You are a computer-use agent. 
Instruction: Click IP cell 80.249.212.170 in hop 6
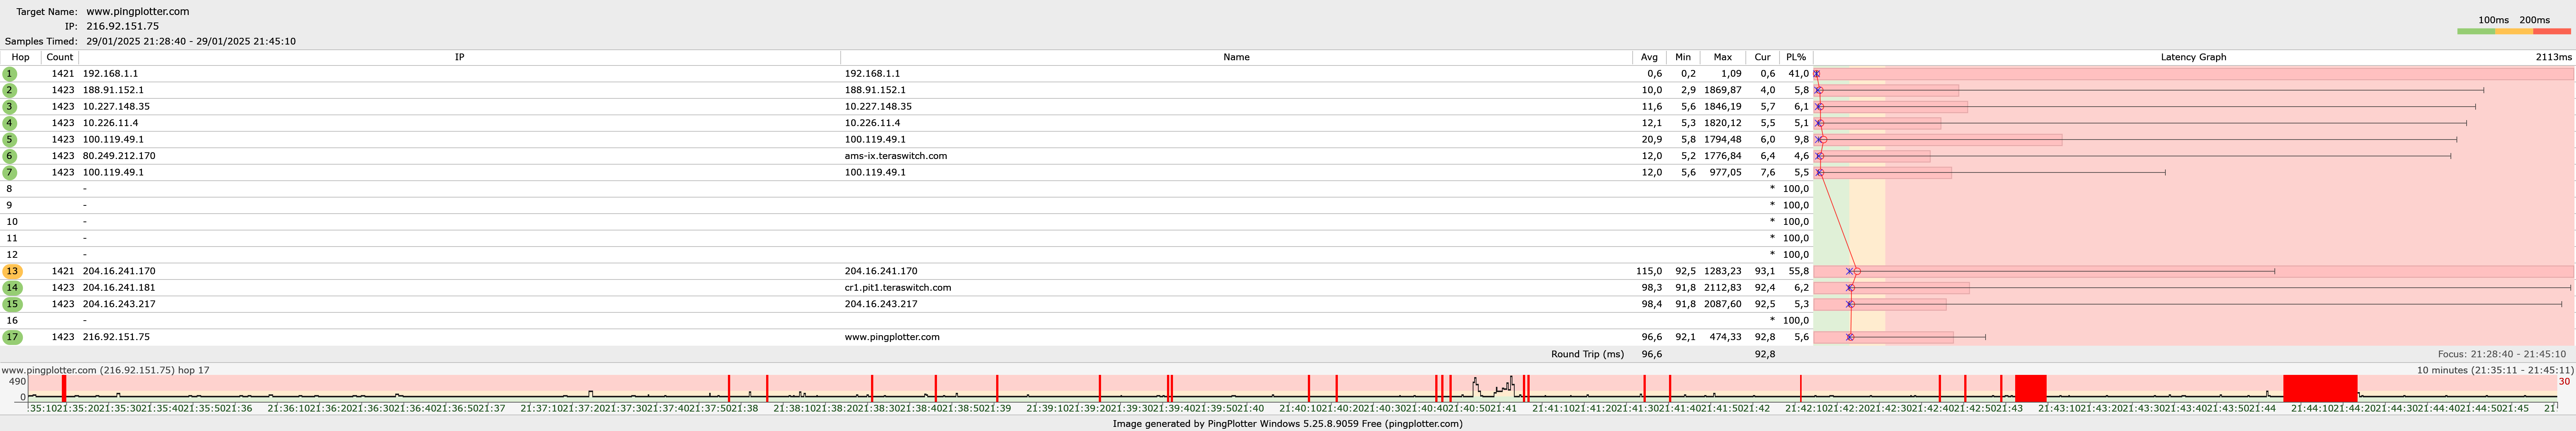tap(119, 156)
